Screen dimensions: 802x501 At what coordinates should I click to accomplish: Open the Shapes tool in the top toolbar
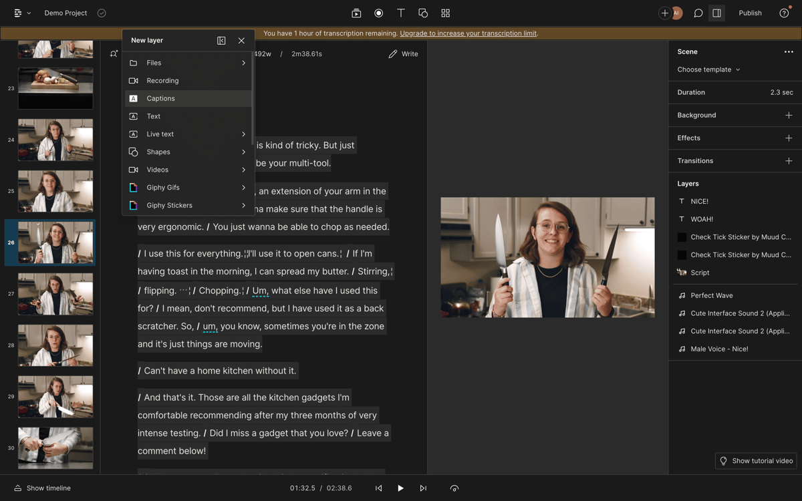tap(422, 13)
